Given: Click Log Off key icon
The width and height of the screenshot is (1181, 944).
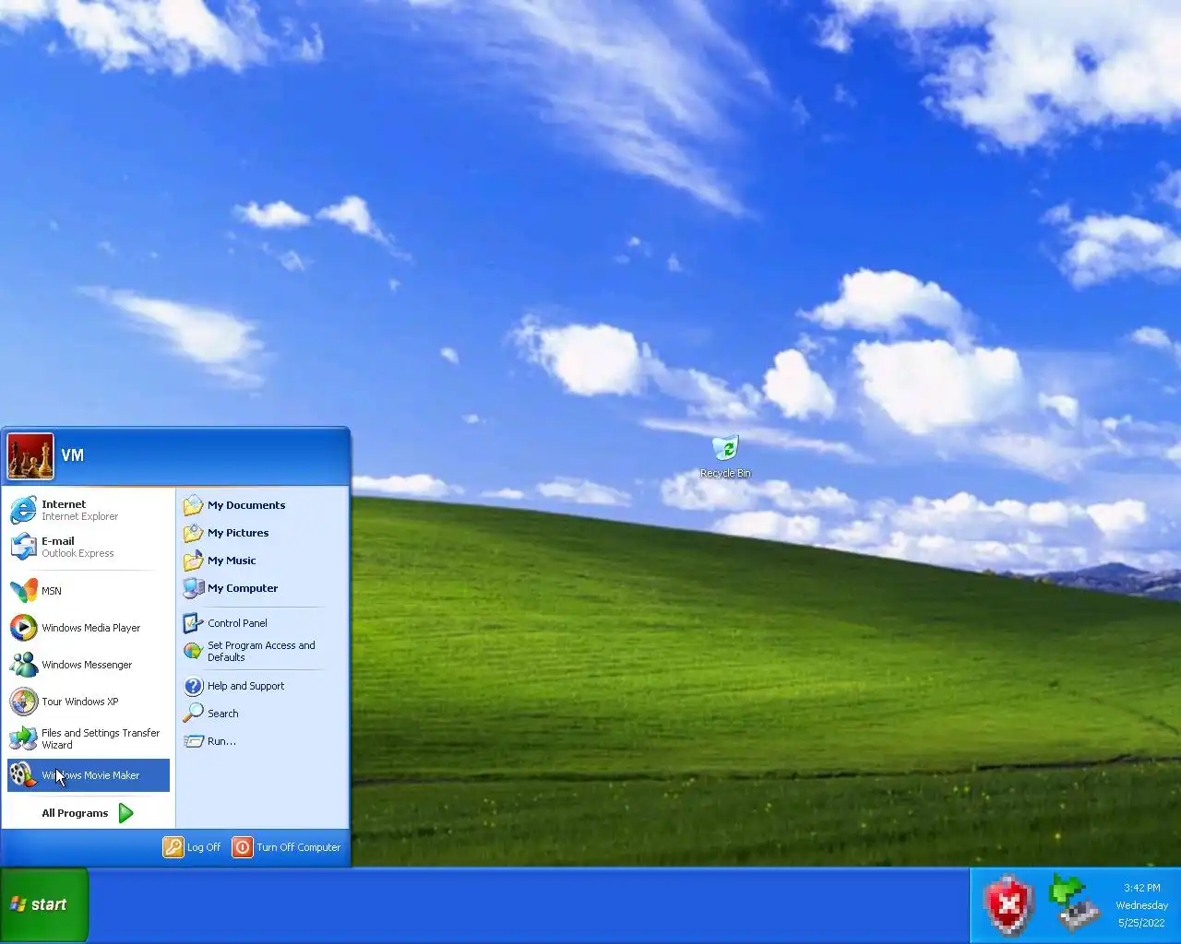Looking at the screenshot, I should coord(173,847).
